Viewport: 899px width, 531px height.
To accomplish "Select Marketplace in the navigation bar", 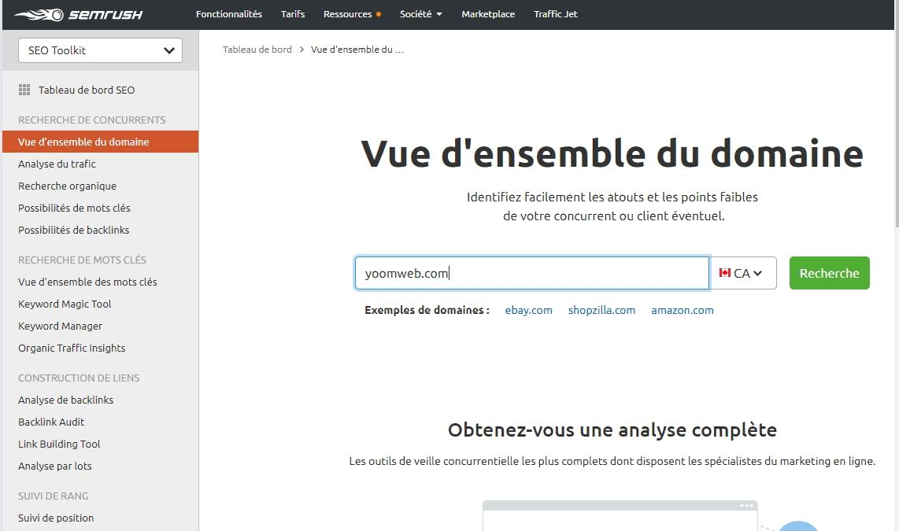I will click(488, 13).
